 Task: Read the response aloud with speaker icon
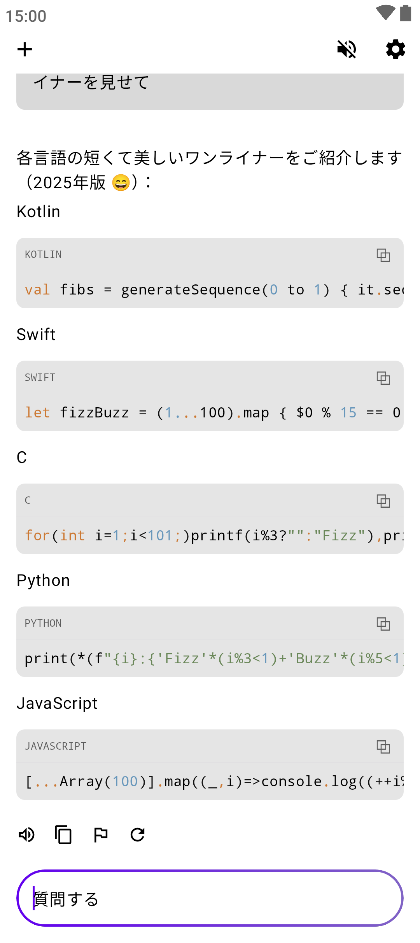(27, 834)
